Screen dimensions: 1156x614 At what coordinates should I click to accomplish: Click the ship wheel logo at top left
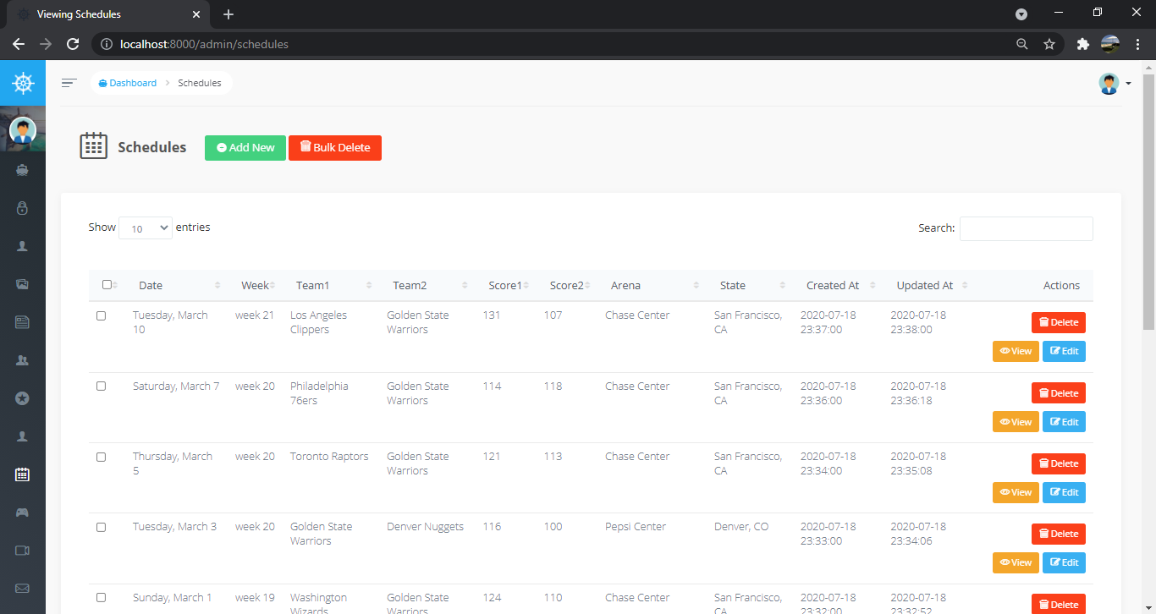click(x=22, y=83)
